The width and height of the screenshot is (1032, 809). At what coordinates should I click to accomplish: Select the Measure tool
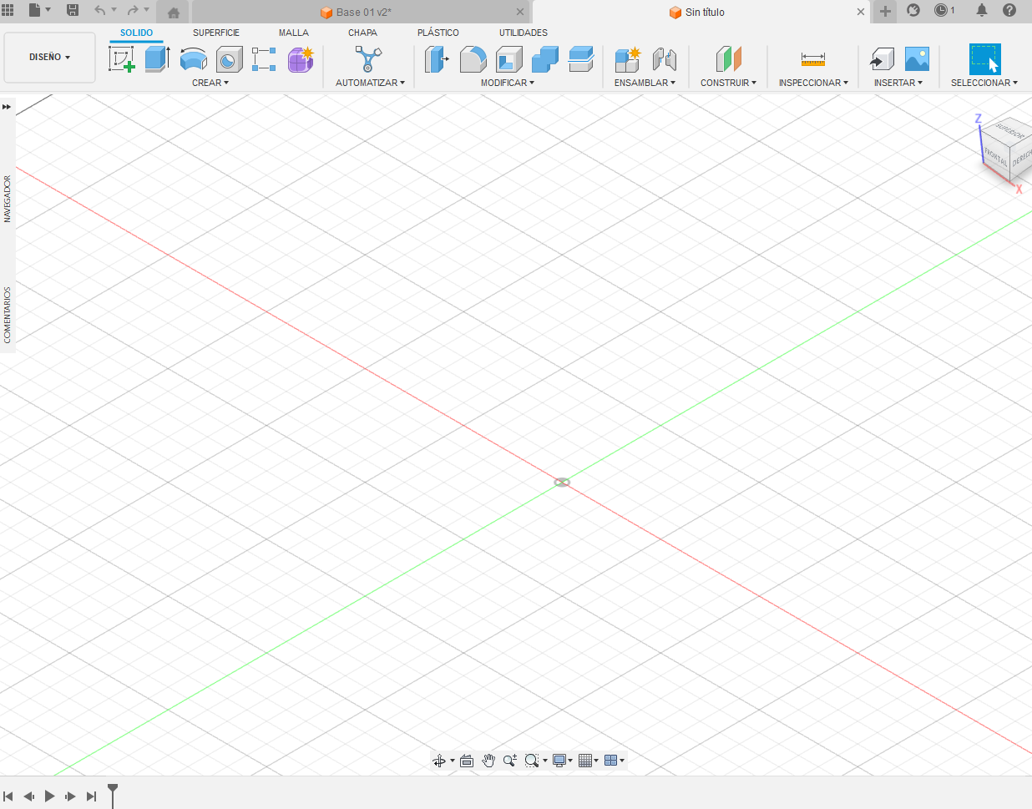pyautogui.click(x=813, y=59)
